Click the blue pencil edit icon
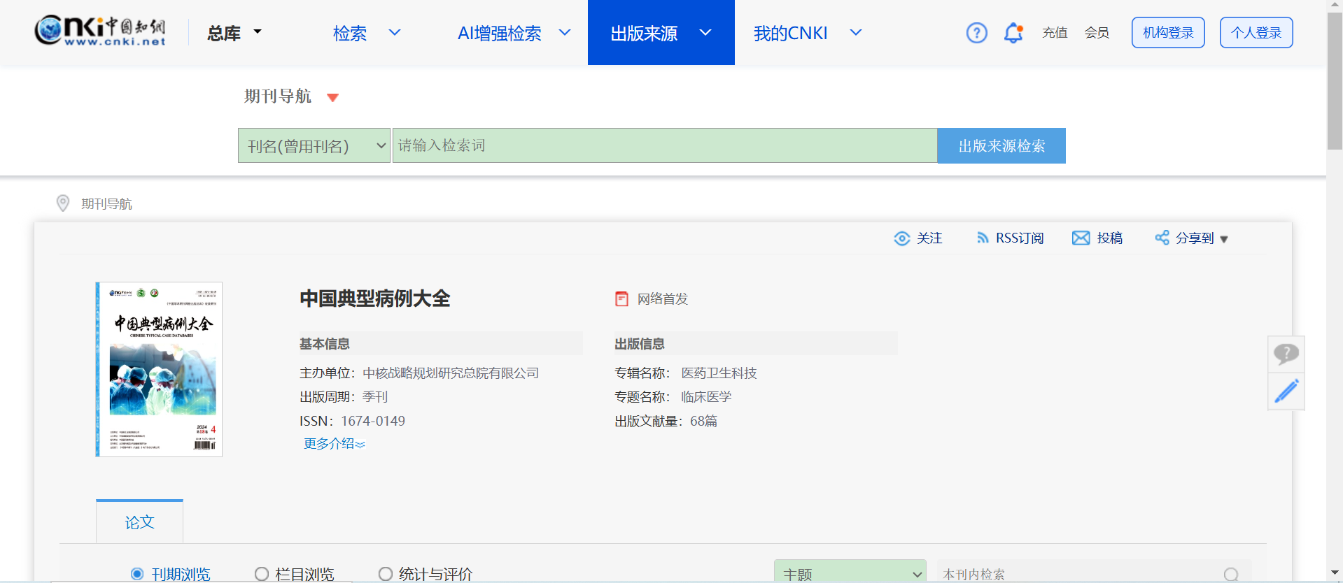The image size is (1343, 583). click(x=1286, y=391)
